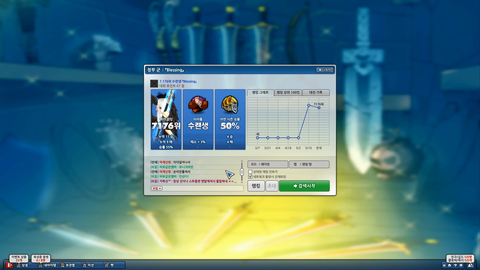Open the friends/messenger icon
The width and height of the screenshot is (480, 270).
470,265
